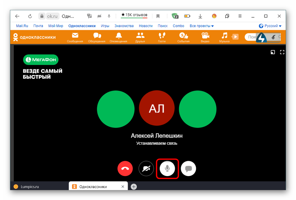
Task: Hang up the call with red button
Action: [x=125, y=169]
